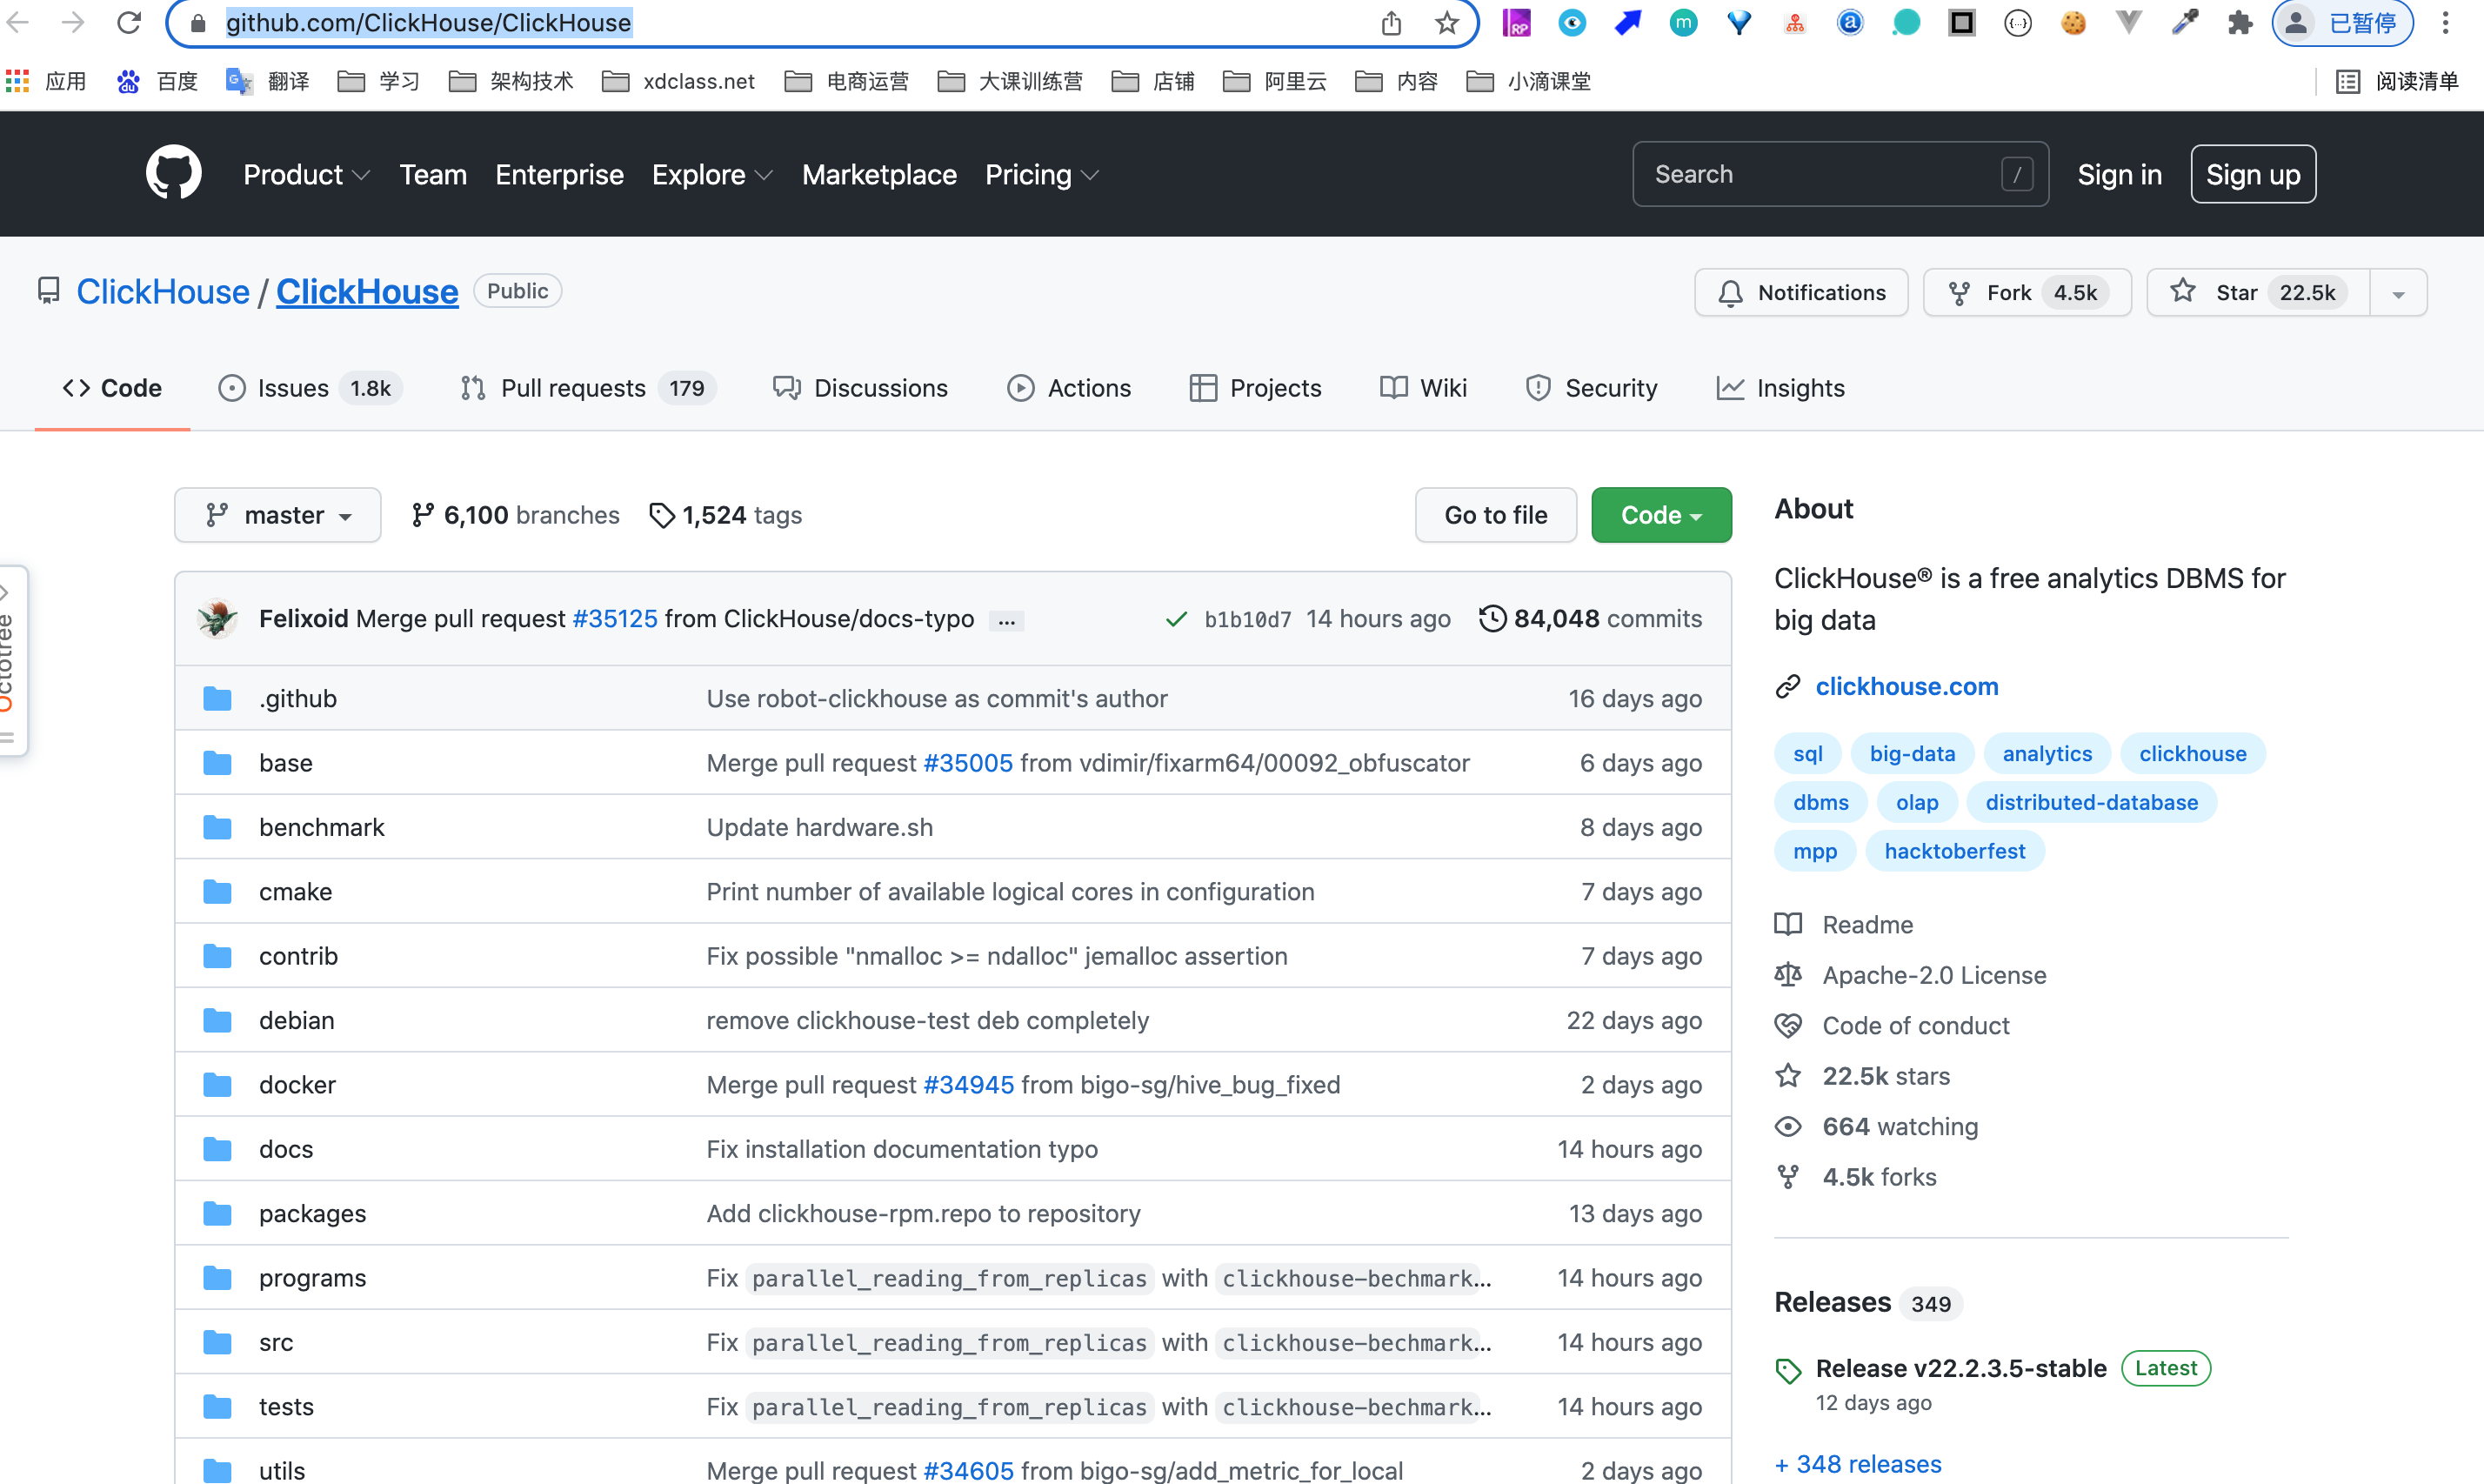This screenshot has width=2484, height=1484.
Task: Open the Projects tab
Action: point(1254,388)
